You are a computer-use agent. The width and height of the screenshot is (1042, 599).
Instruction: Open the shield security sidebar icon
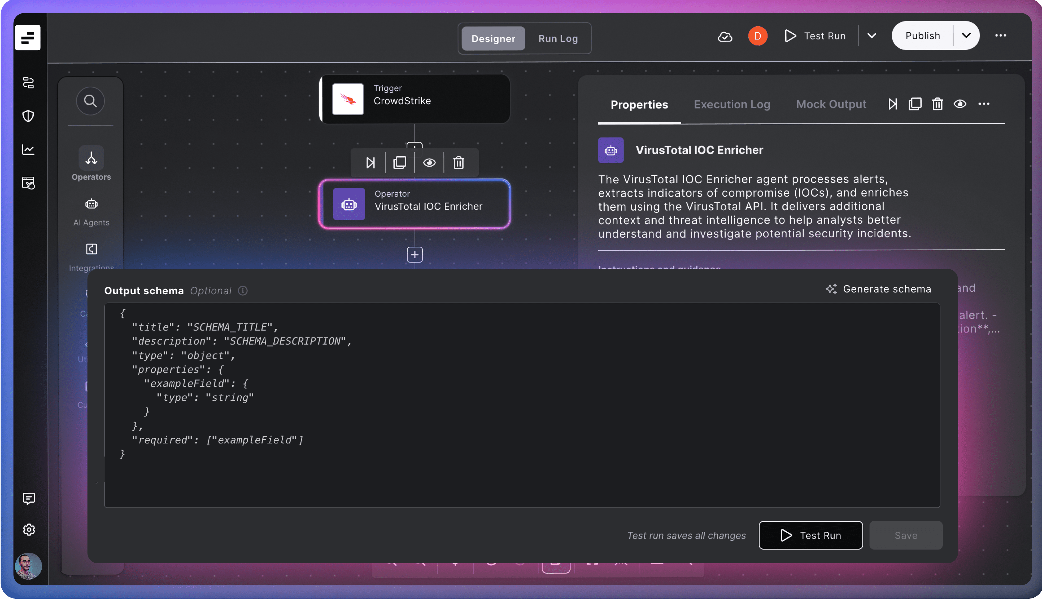coord(28,116)
